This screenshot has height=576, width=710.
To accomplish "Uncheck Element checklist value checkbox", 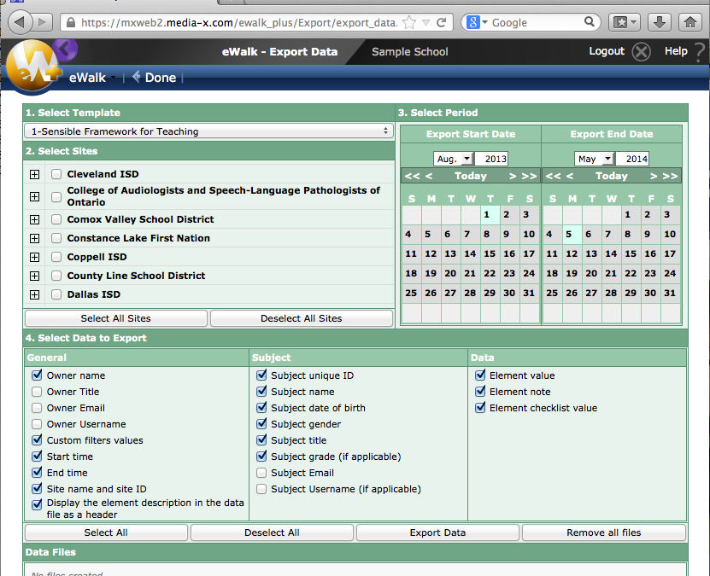I will pos(480,408).
